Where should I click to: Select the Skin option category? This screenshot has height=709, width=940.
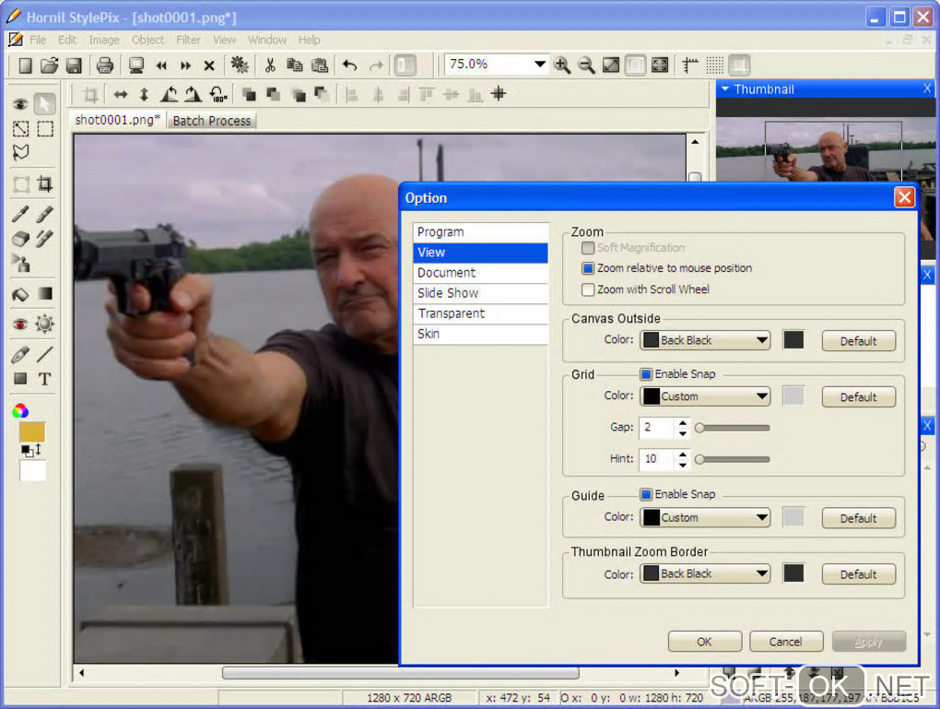(480, 334)
